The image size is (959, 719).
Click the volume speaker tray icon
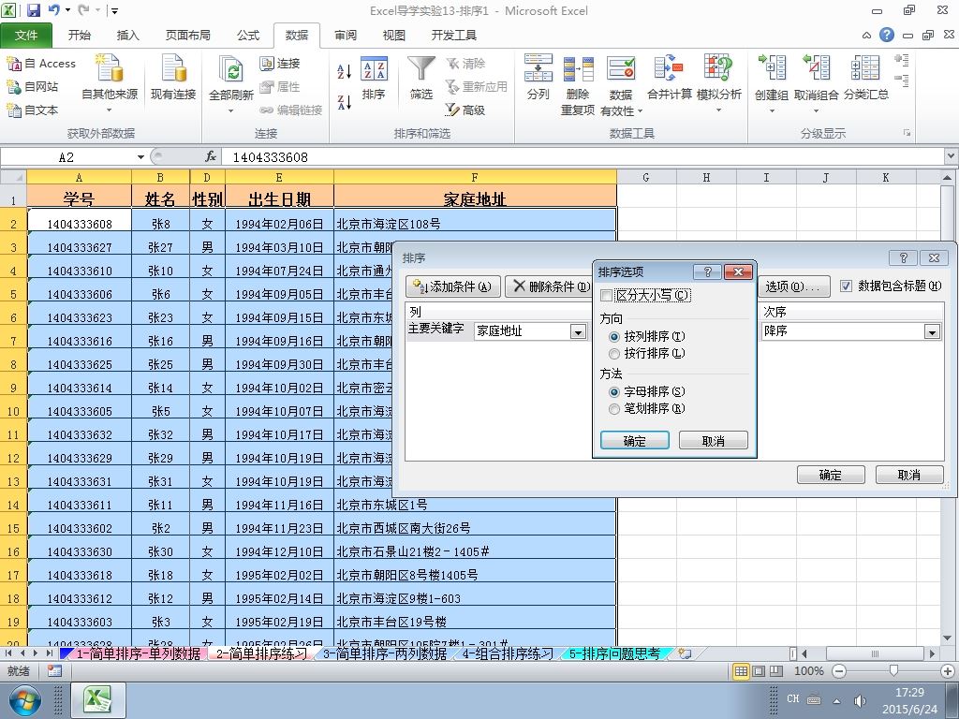(860, 700)
